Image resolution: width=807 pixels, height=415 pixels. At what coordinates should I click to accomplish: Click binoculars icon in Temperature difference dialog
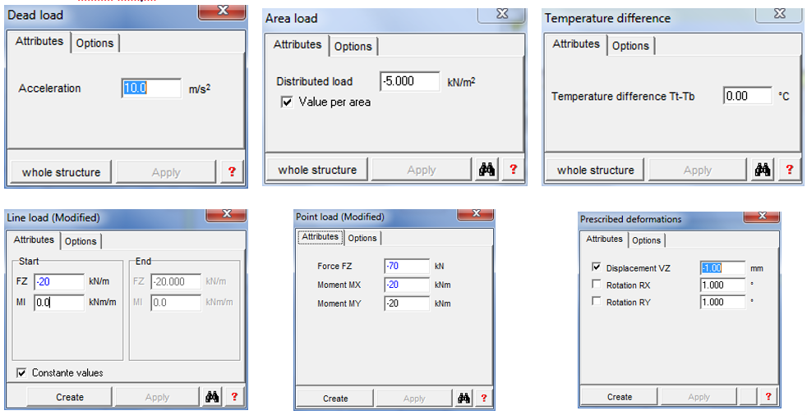coord(763,170)
